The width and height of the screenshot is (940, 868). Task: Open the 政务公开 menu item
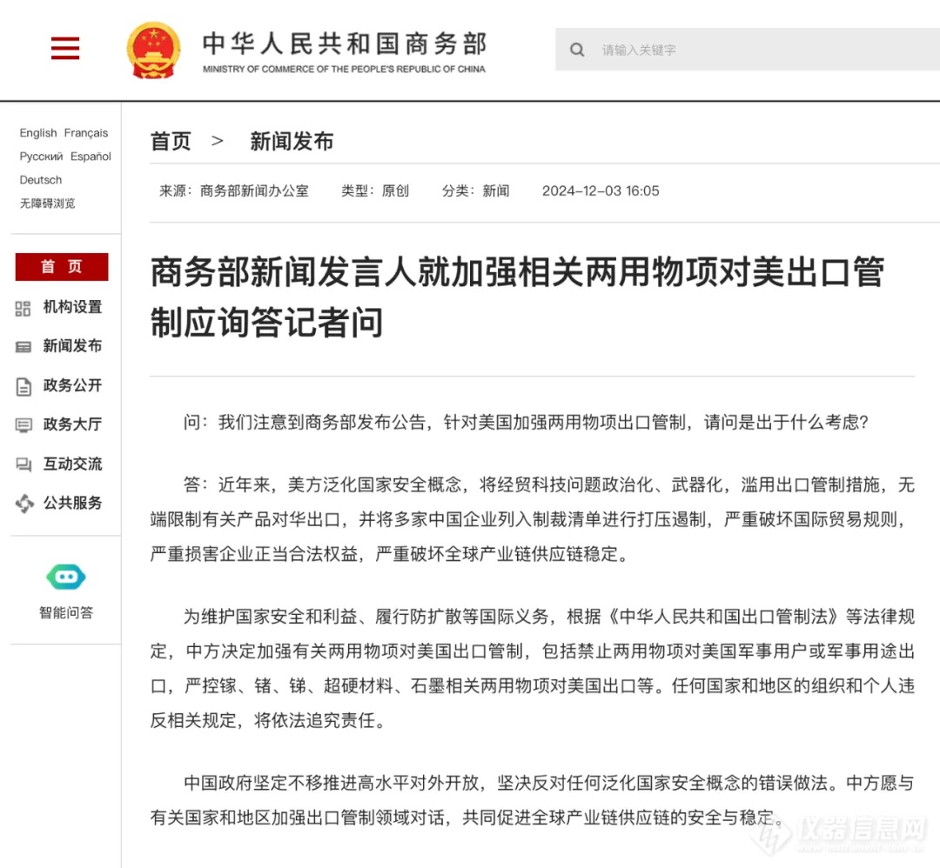(72, 385)
